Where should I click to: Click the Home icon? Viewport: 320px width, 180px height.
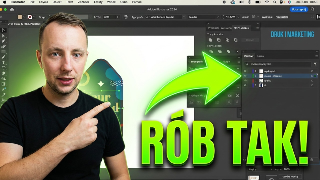pyautogui.click(x=12, y=9)
